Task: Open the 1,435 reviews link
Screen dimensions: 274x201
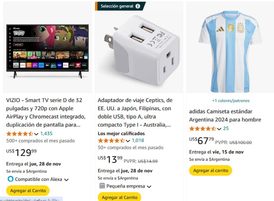Action: click(x=46, y=134)
